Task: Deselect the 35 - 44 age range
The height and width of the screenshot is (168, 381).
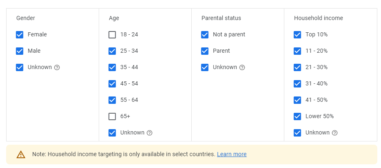Action: point(112,67)
